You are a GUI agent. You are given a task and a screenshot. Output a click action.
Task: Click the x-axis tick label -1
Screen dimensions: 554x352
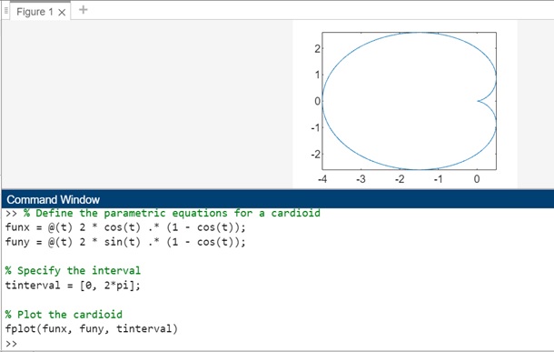coord(438,179)
